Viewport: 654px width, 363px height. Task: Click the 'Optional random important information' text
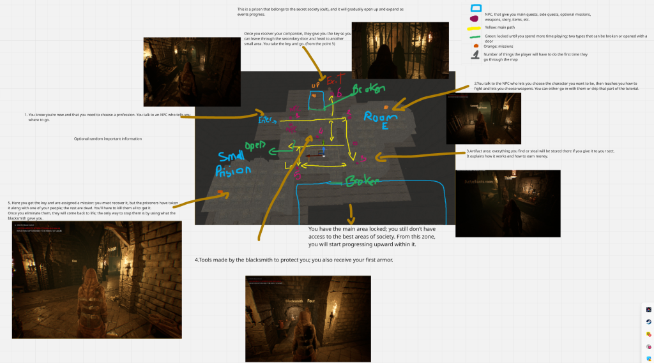click(x=108, y=138)
